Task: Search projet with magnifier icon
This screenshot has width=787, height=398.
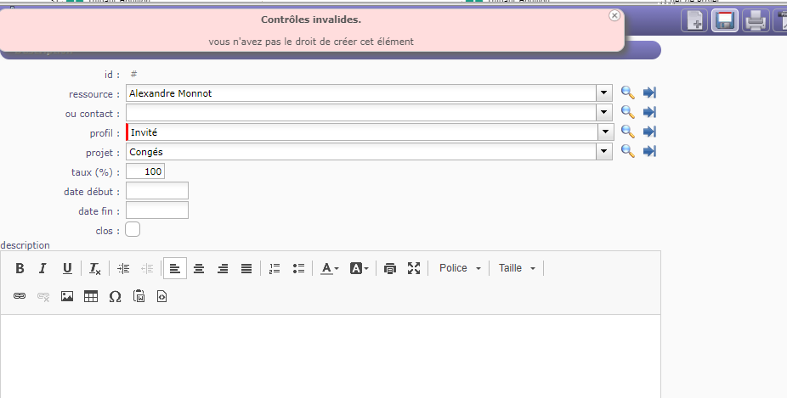Action: tap(627, 151)
